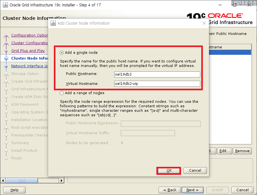
Task: Click the Edit... button in the node list
Action: [225, 151]
